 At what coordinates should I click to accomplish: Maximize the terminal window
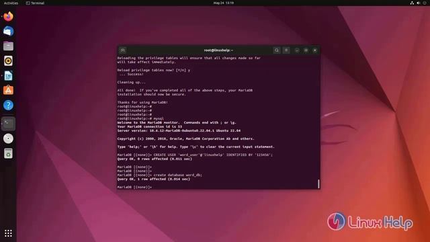click(x=306, y=50)
